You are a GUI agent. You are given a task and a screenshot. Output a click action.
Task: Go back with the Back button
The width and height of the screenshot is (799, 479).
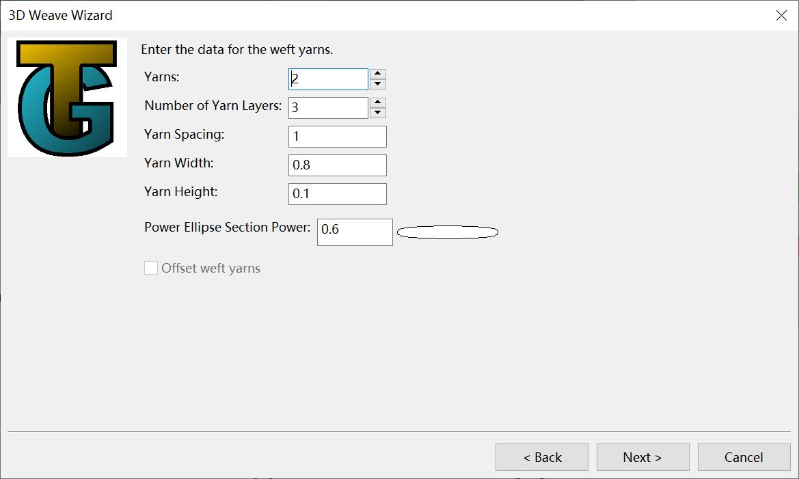[541, 457]
